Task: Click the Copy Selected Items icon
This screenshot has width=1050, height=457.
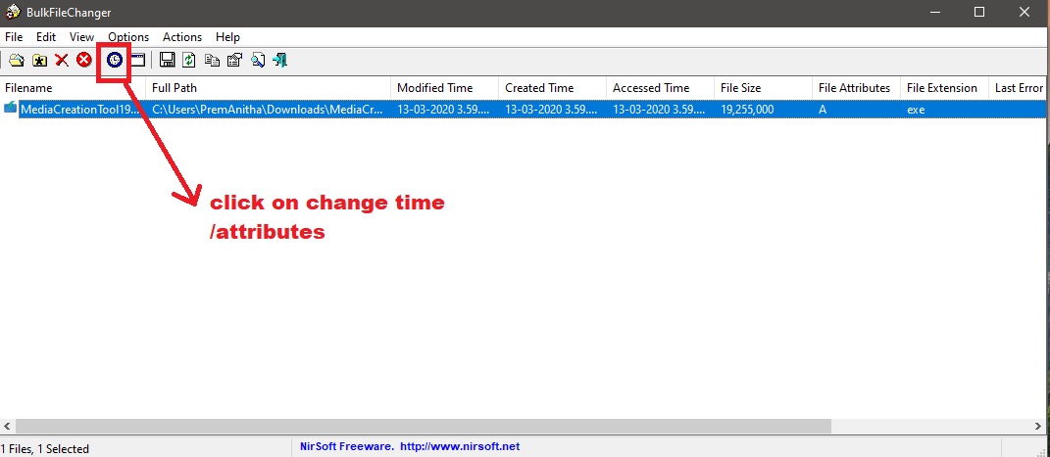Action: coord(212,61)
